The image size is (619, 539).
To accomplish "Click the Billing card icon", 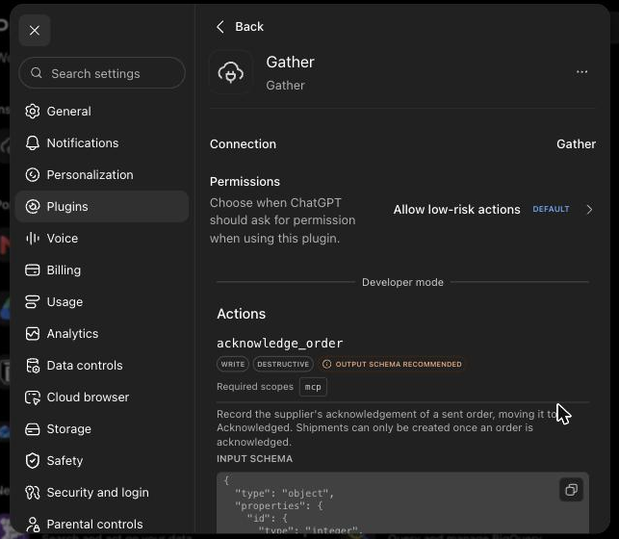I will 33,270.
